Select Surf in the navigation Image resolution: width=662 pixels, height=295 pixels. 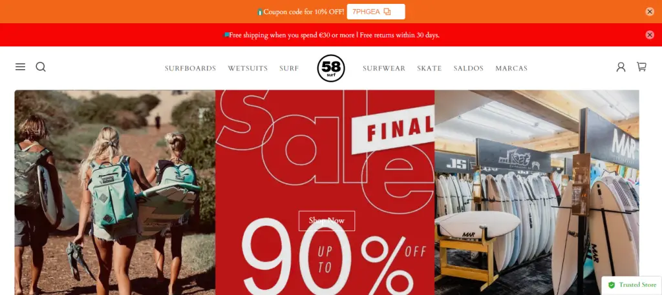pos(289,68)
